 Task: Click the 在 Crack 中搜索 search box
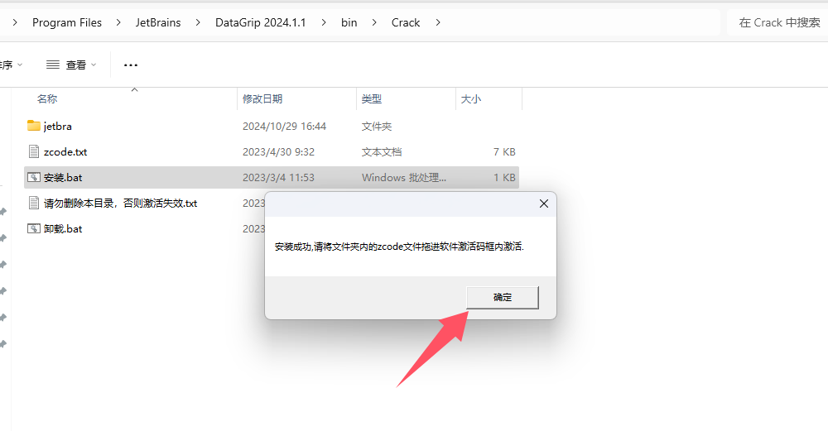pos(777,22)
